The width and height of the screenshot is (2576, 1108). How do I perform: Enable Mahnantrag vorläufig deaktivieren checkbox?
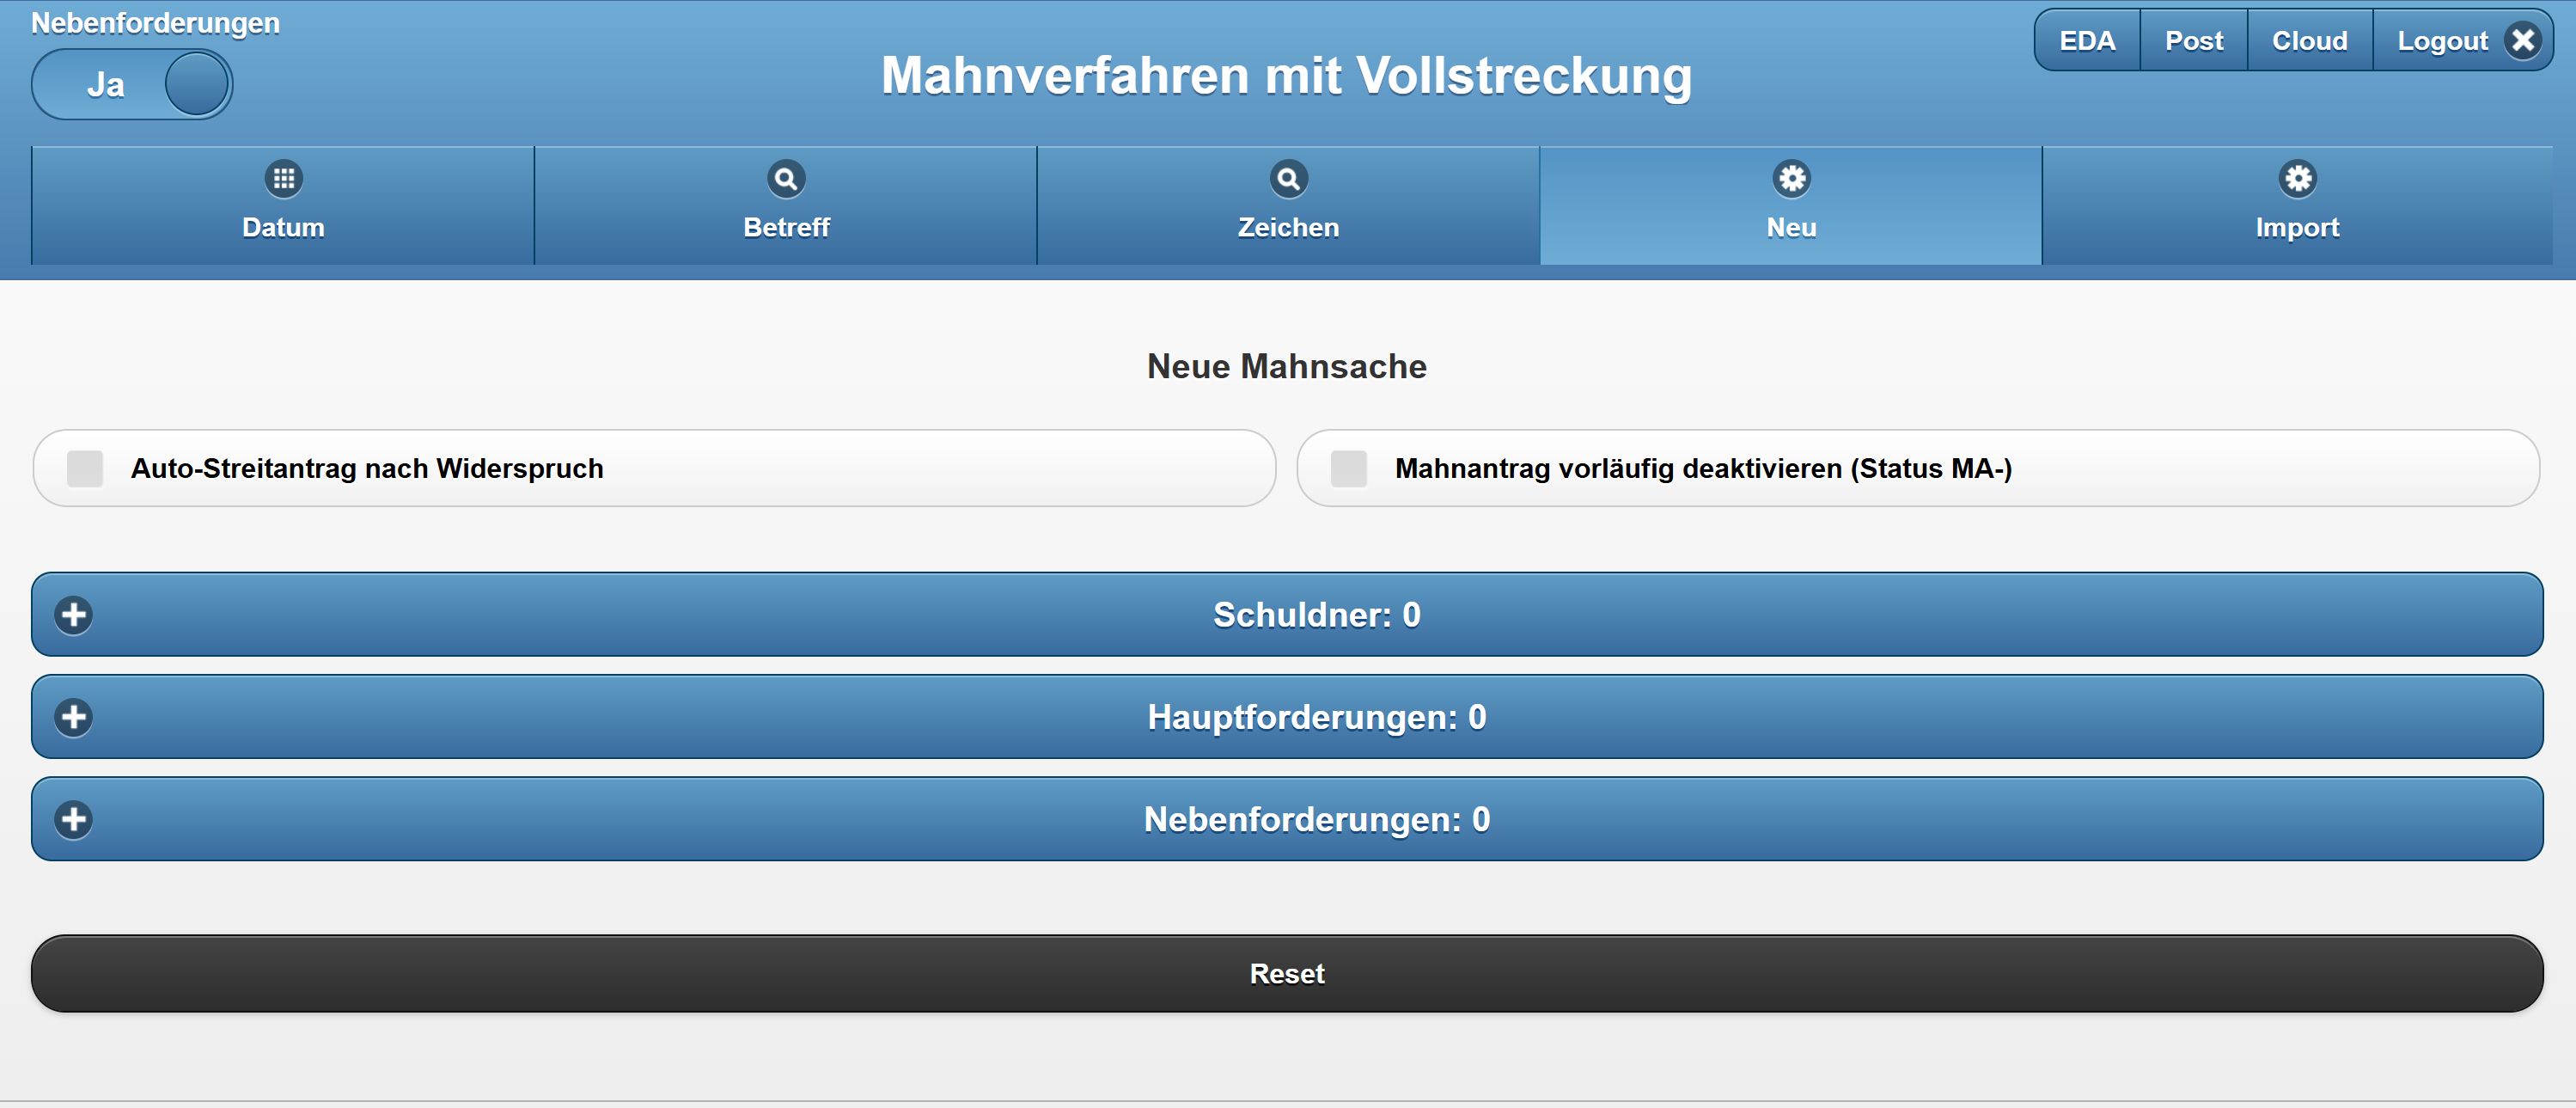pos(1348,468)
